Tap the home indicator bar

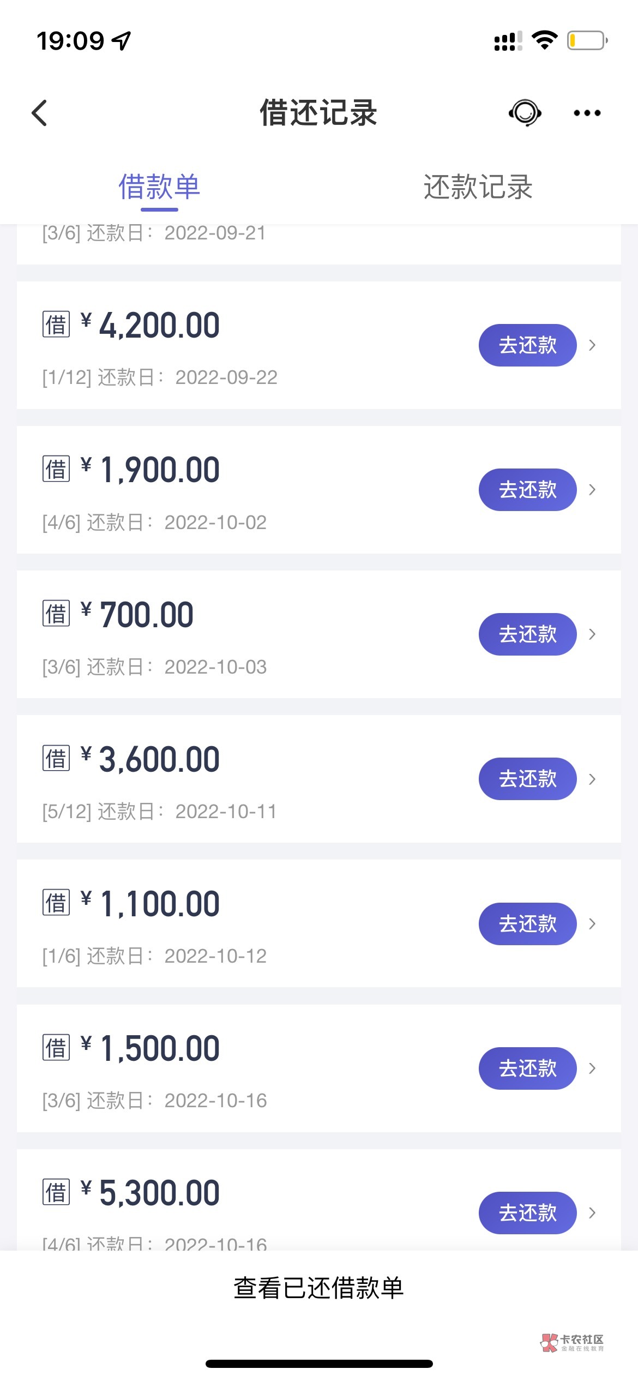click(x=318, y=1364)
